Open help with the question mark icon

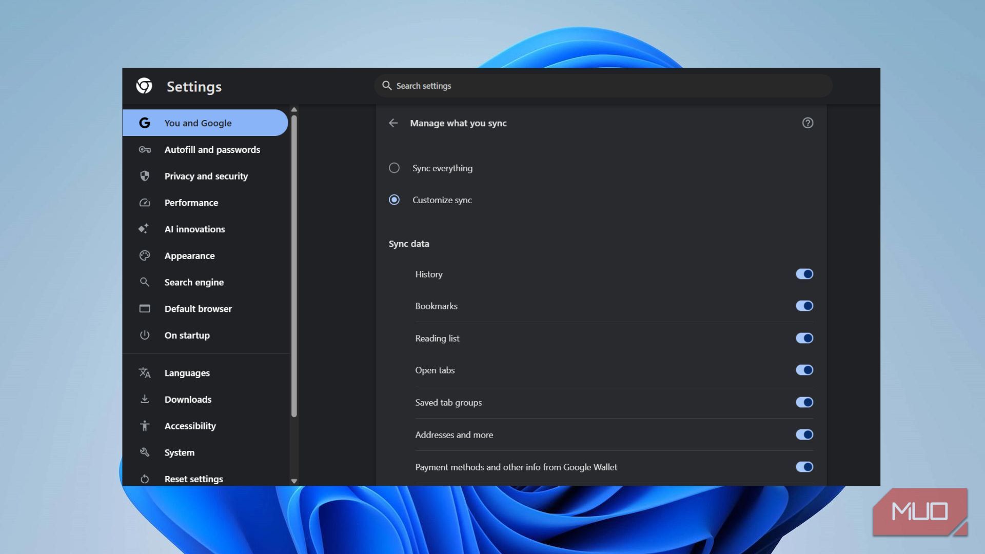[807, 123]
